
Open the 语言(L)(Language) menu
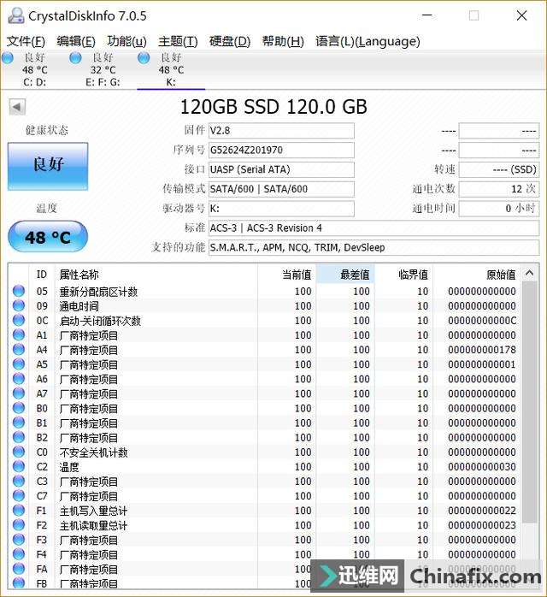(x=368, y=41)
